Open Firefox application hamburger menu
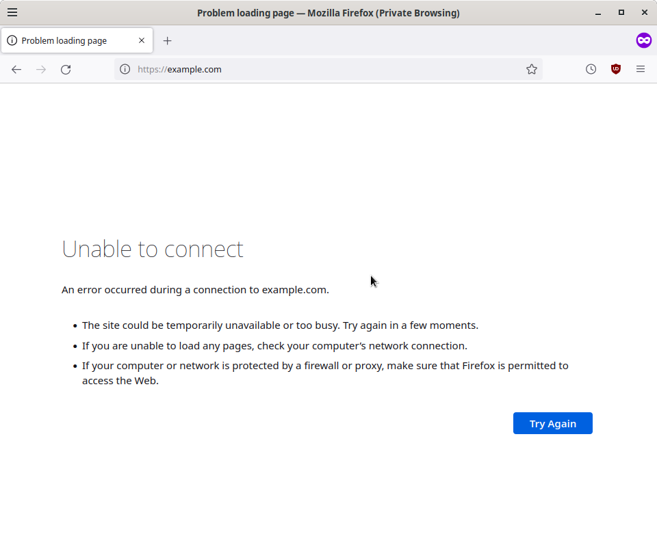The image size is (657, 536). (x=641, y=69)
